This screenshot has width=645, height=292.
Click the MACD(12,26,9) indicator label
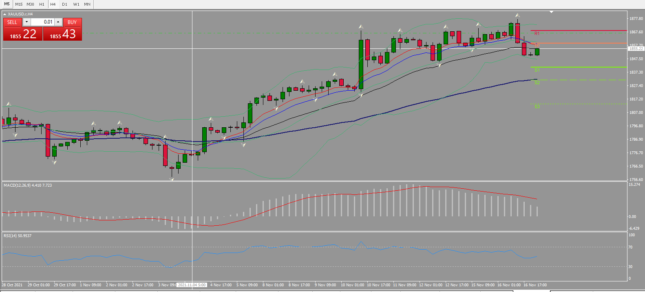(28, 185)
